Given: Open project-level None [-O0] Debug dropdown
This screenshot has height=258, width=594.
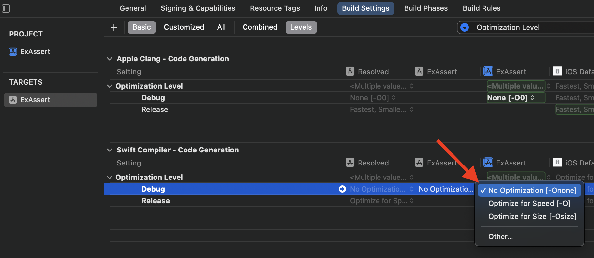Looking at the screenshot, I should coord(516,98).
